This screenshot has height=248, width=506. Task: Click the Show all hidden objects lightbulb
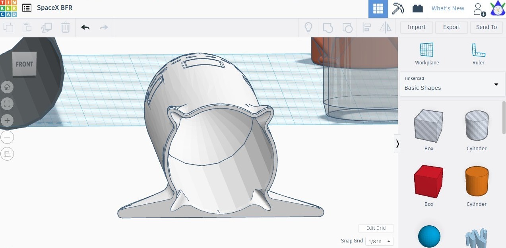[x=308, y=27]
